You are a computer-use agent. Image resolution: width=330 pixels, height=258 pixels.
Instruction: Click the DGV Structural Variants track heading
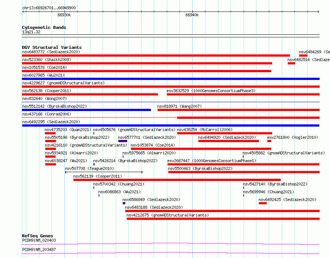coord(52,47)
